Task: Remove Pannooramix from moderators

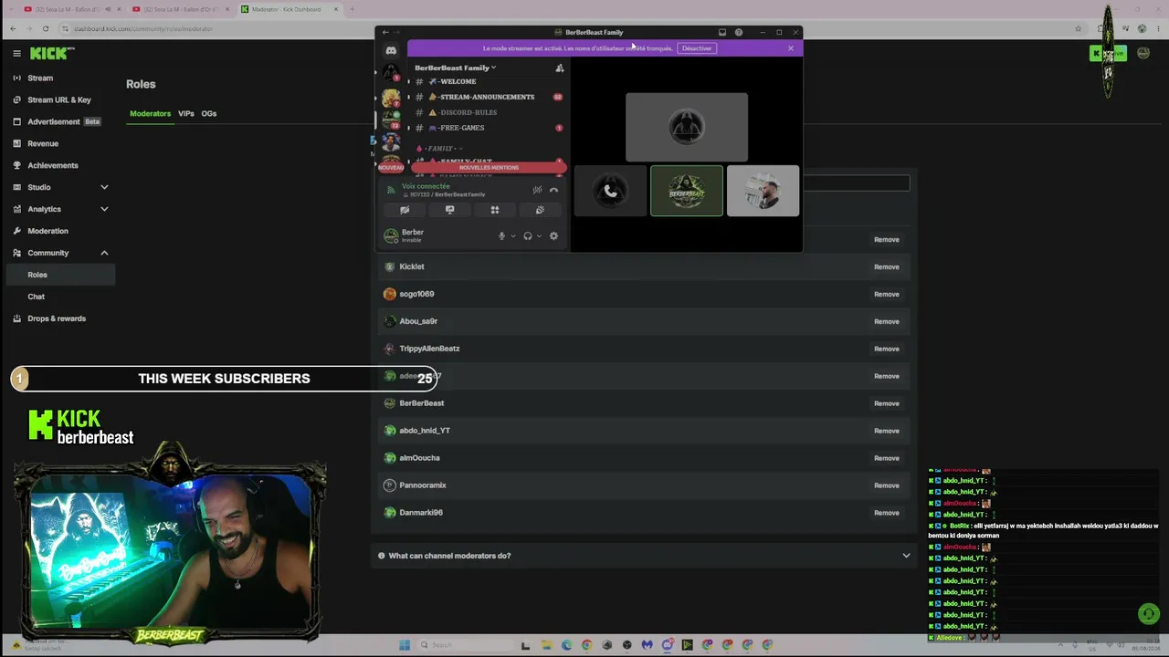Action: click(x=886, y=485)
